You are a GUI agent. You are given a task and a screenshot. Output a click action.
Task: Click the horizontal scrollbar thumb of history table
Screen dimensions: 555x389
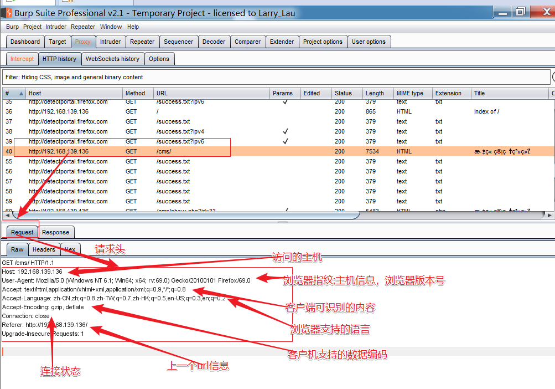tap(186, 215)
